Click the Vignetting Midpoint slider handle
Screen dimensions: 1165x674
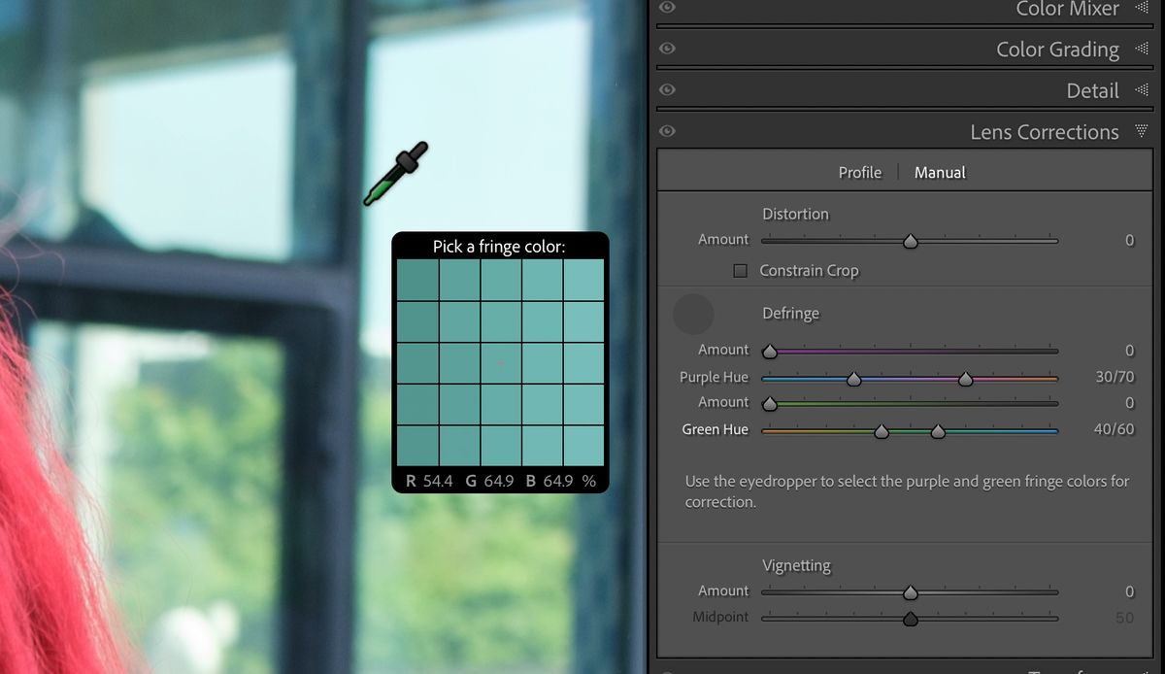(x=910, y=619)
